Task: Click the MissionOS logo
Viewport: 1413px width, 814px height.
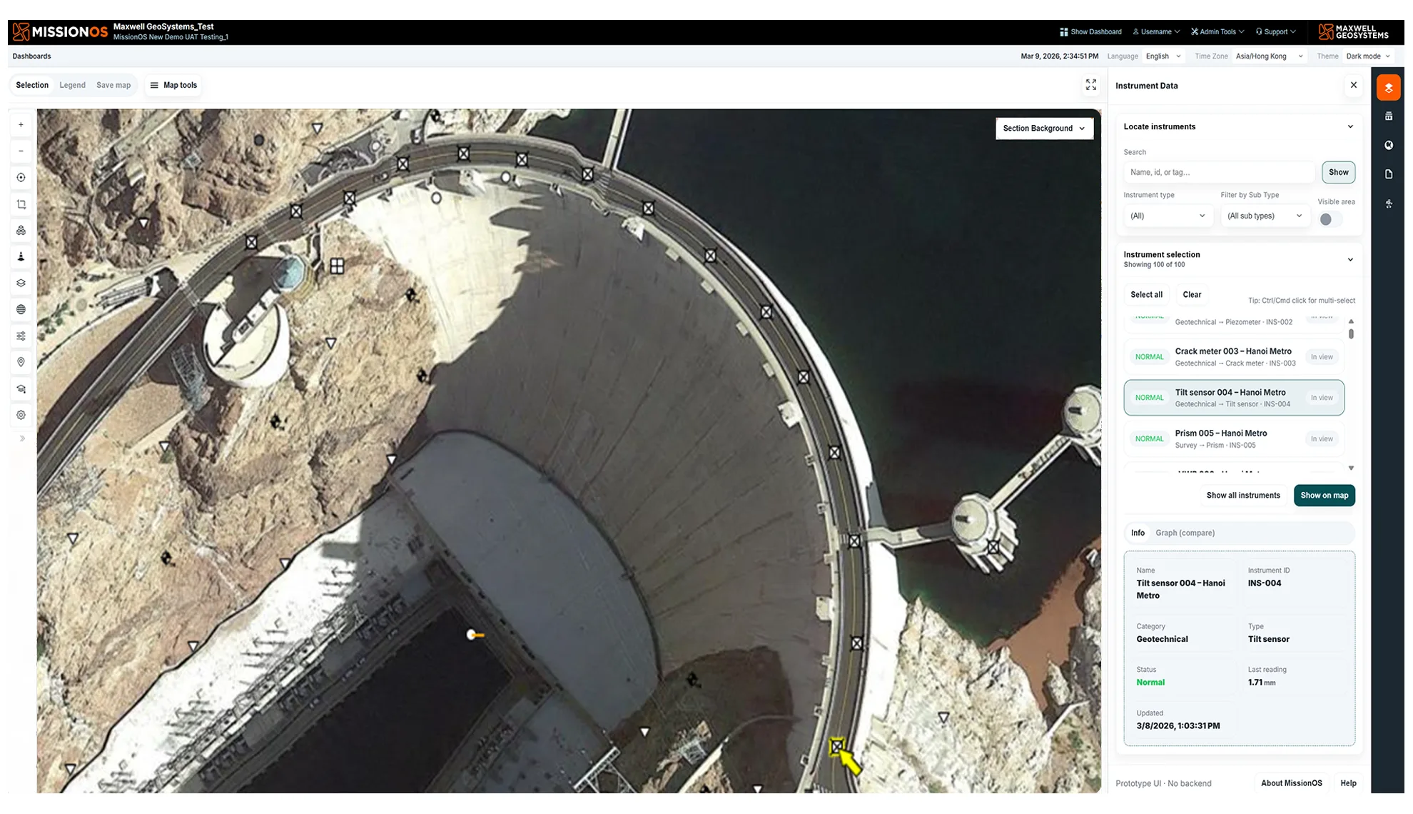Action: 60,31
